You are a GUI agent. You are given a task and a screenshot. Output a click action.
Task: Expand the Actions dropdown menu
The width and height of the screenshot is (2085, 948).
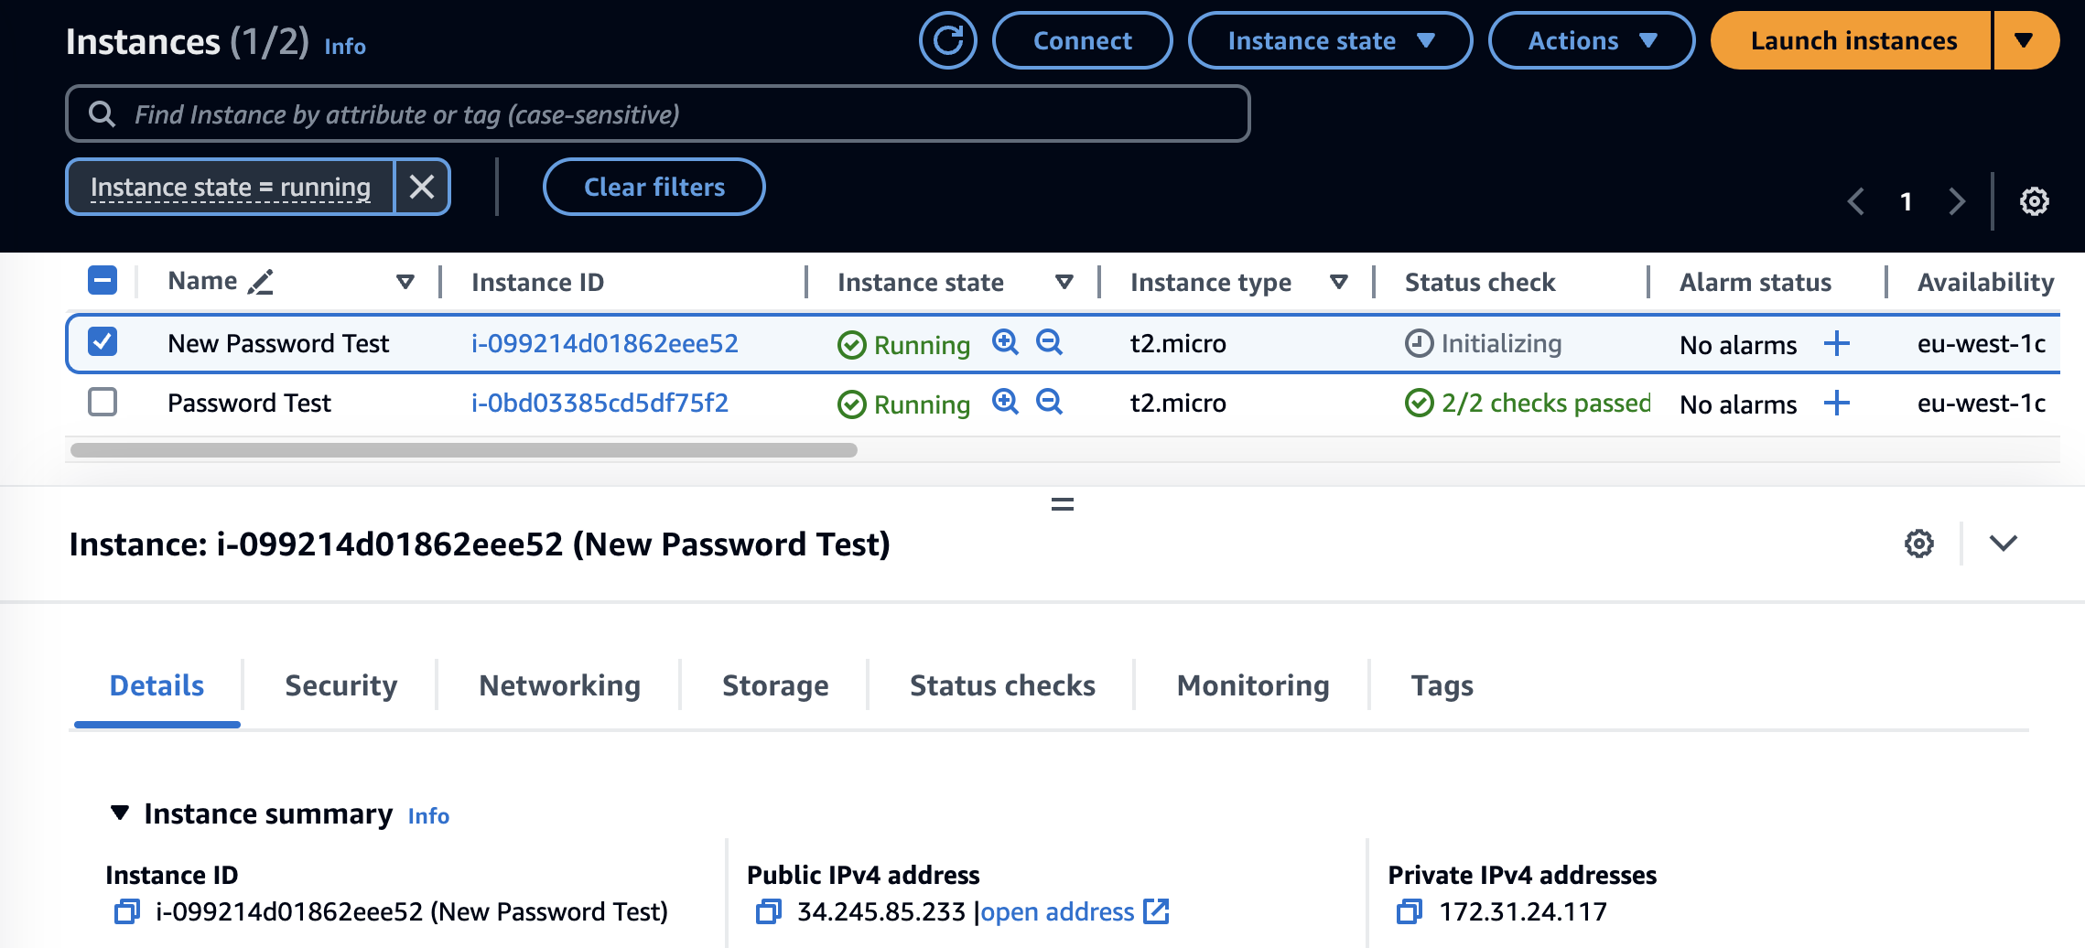(x=1591, y=40)
